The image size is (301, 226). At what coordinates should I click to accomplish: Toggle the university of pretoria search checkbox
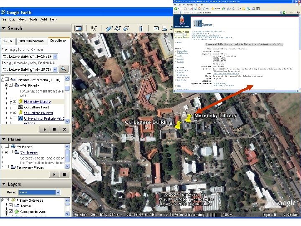click(x=7, y=79)
